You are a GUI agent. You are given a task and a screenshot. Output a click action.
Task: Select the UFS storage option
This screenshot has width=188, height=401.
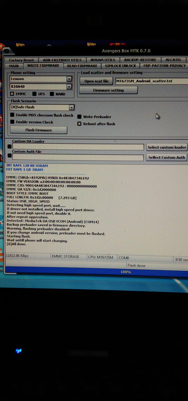(34, 94)
